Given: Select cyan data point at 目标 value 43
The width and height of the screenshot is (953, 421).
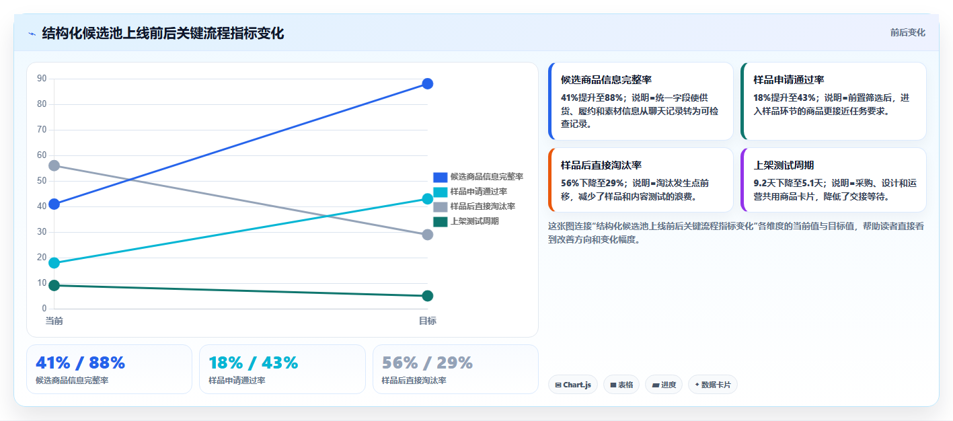Looking at the screenshot, I should [428, 198].
